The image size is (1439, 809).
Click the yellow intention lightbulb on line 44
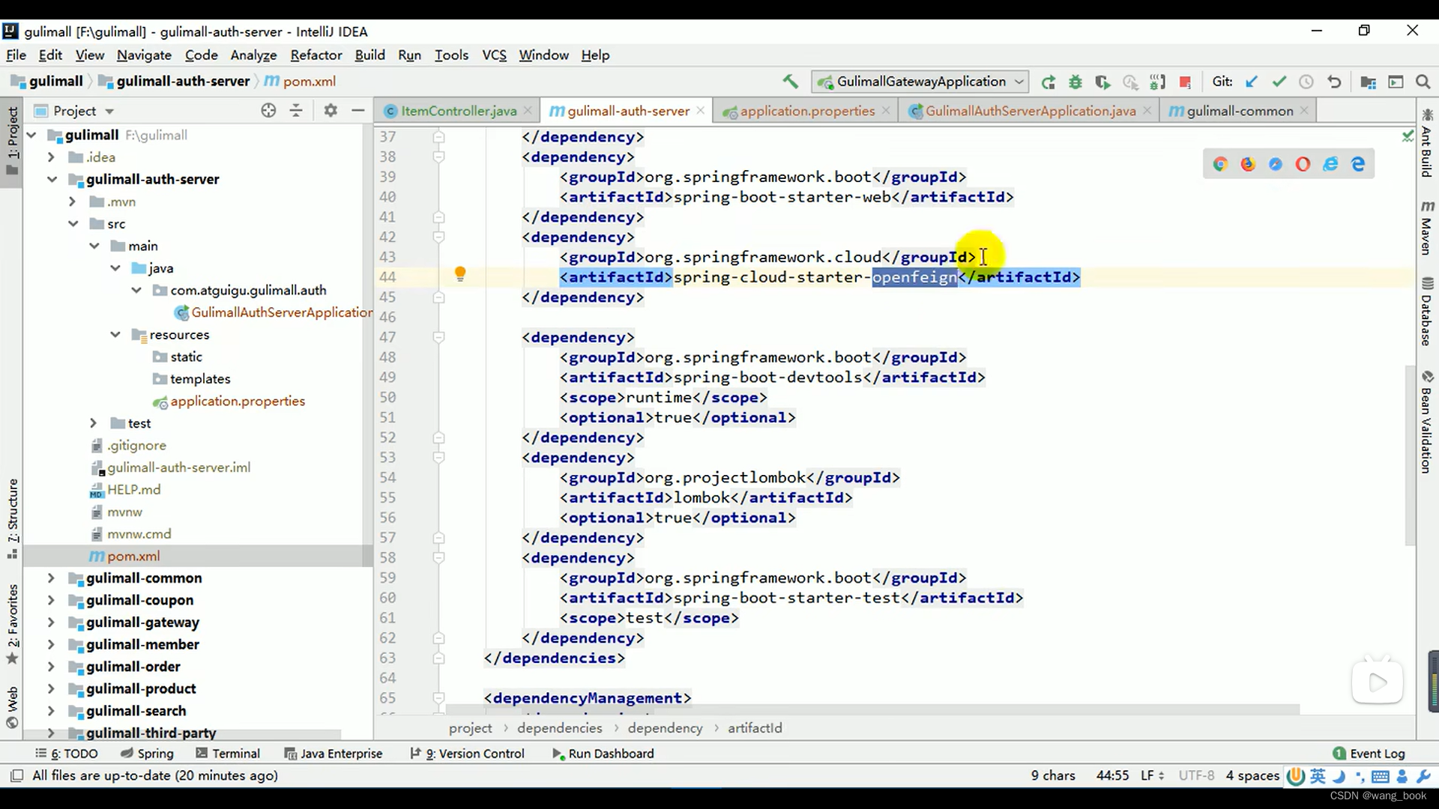click(x=460, y=274)
